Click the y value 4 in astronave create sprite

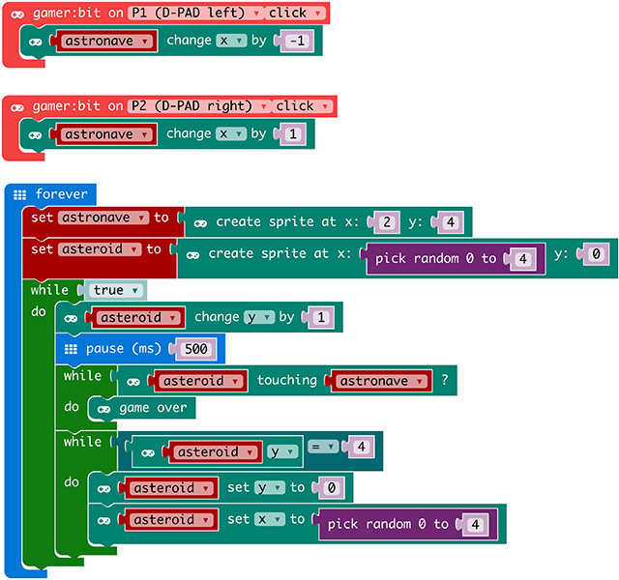click(x=450, y=222)
